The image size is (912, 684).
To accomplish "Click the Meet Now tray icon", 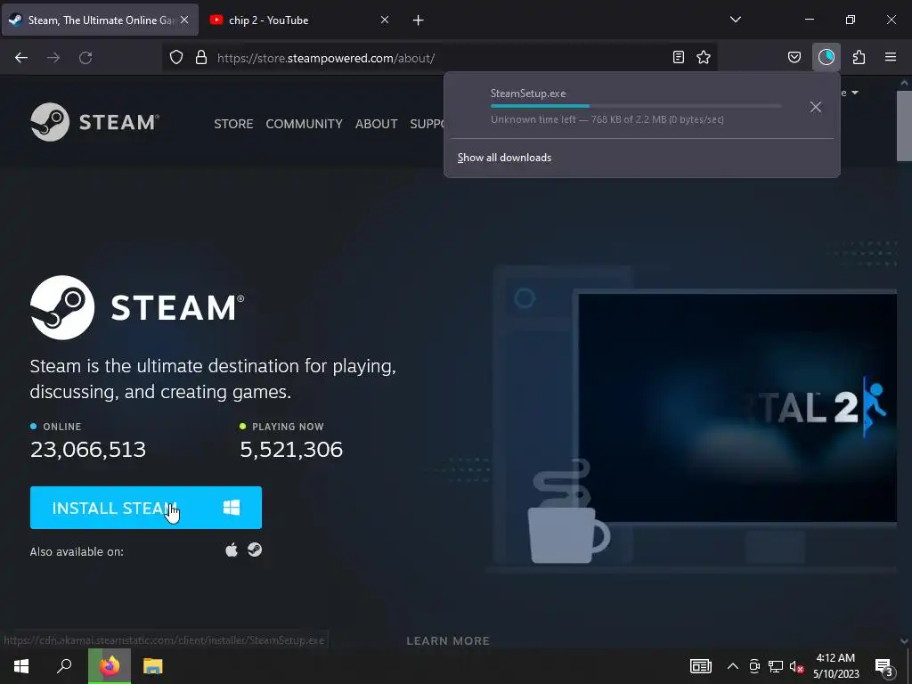I will [x=754, y=666].
